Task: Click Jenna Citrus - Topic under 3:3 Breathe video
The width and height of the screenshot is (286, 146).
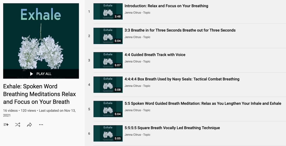Action: pyautogui.click(x=137, y=37)
